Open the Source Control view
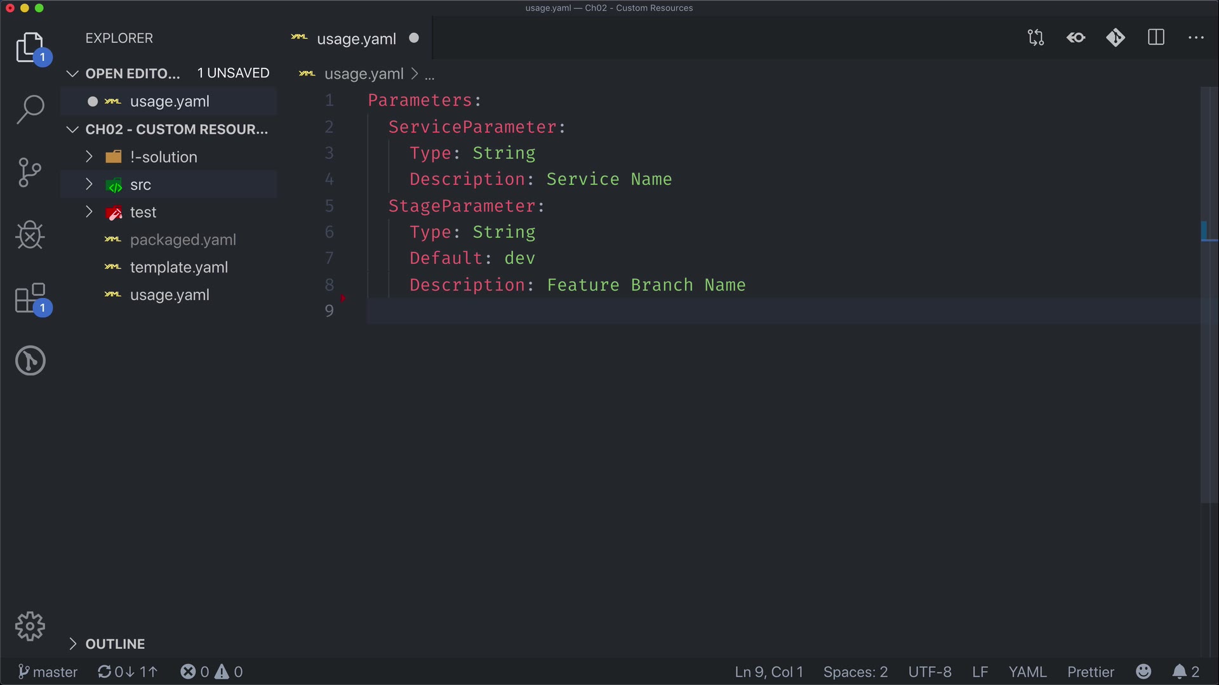 coord(30,172)
